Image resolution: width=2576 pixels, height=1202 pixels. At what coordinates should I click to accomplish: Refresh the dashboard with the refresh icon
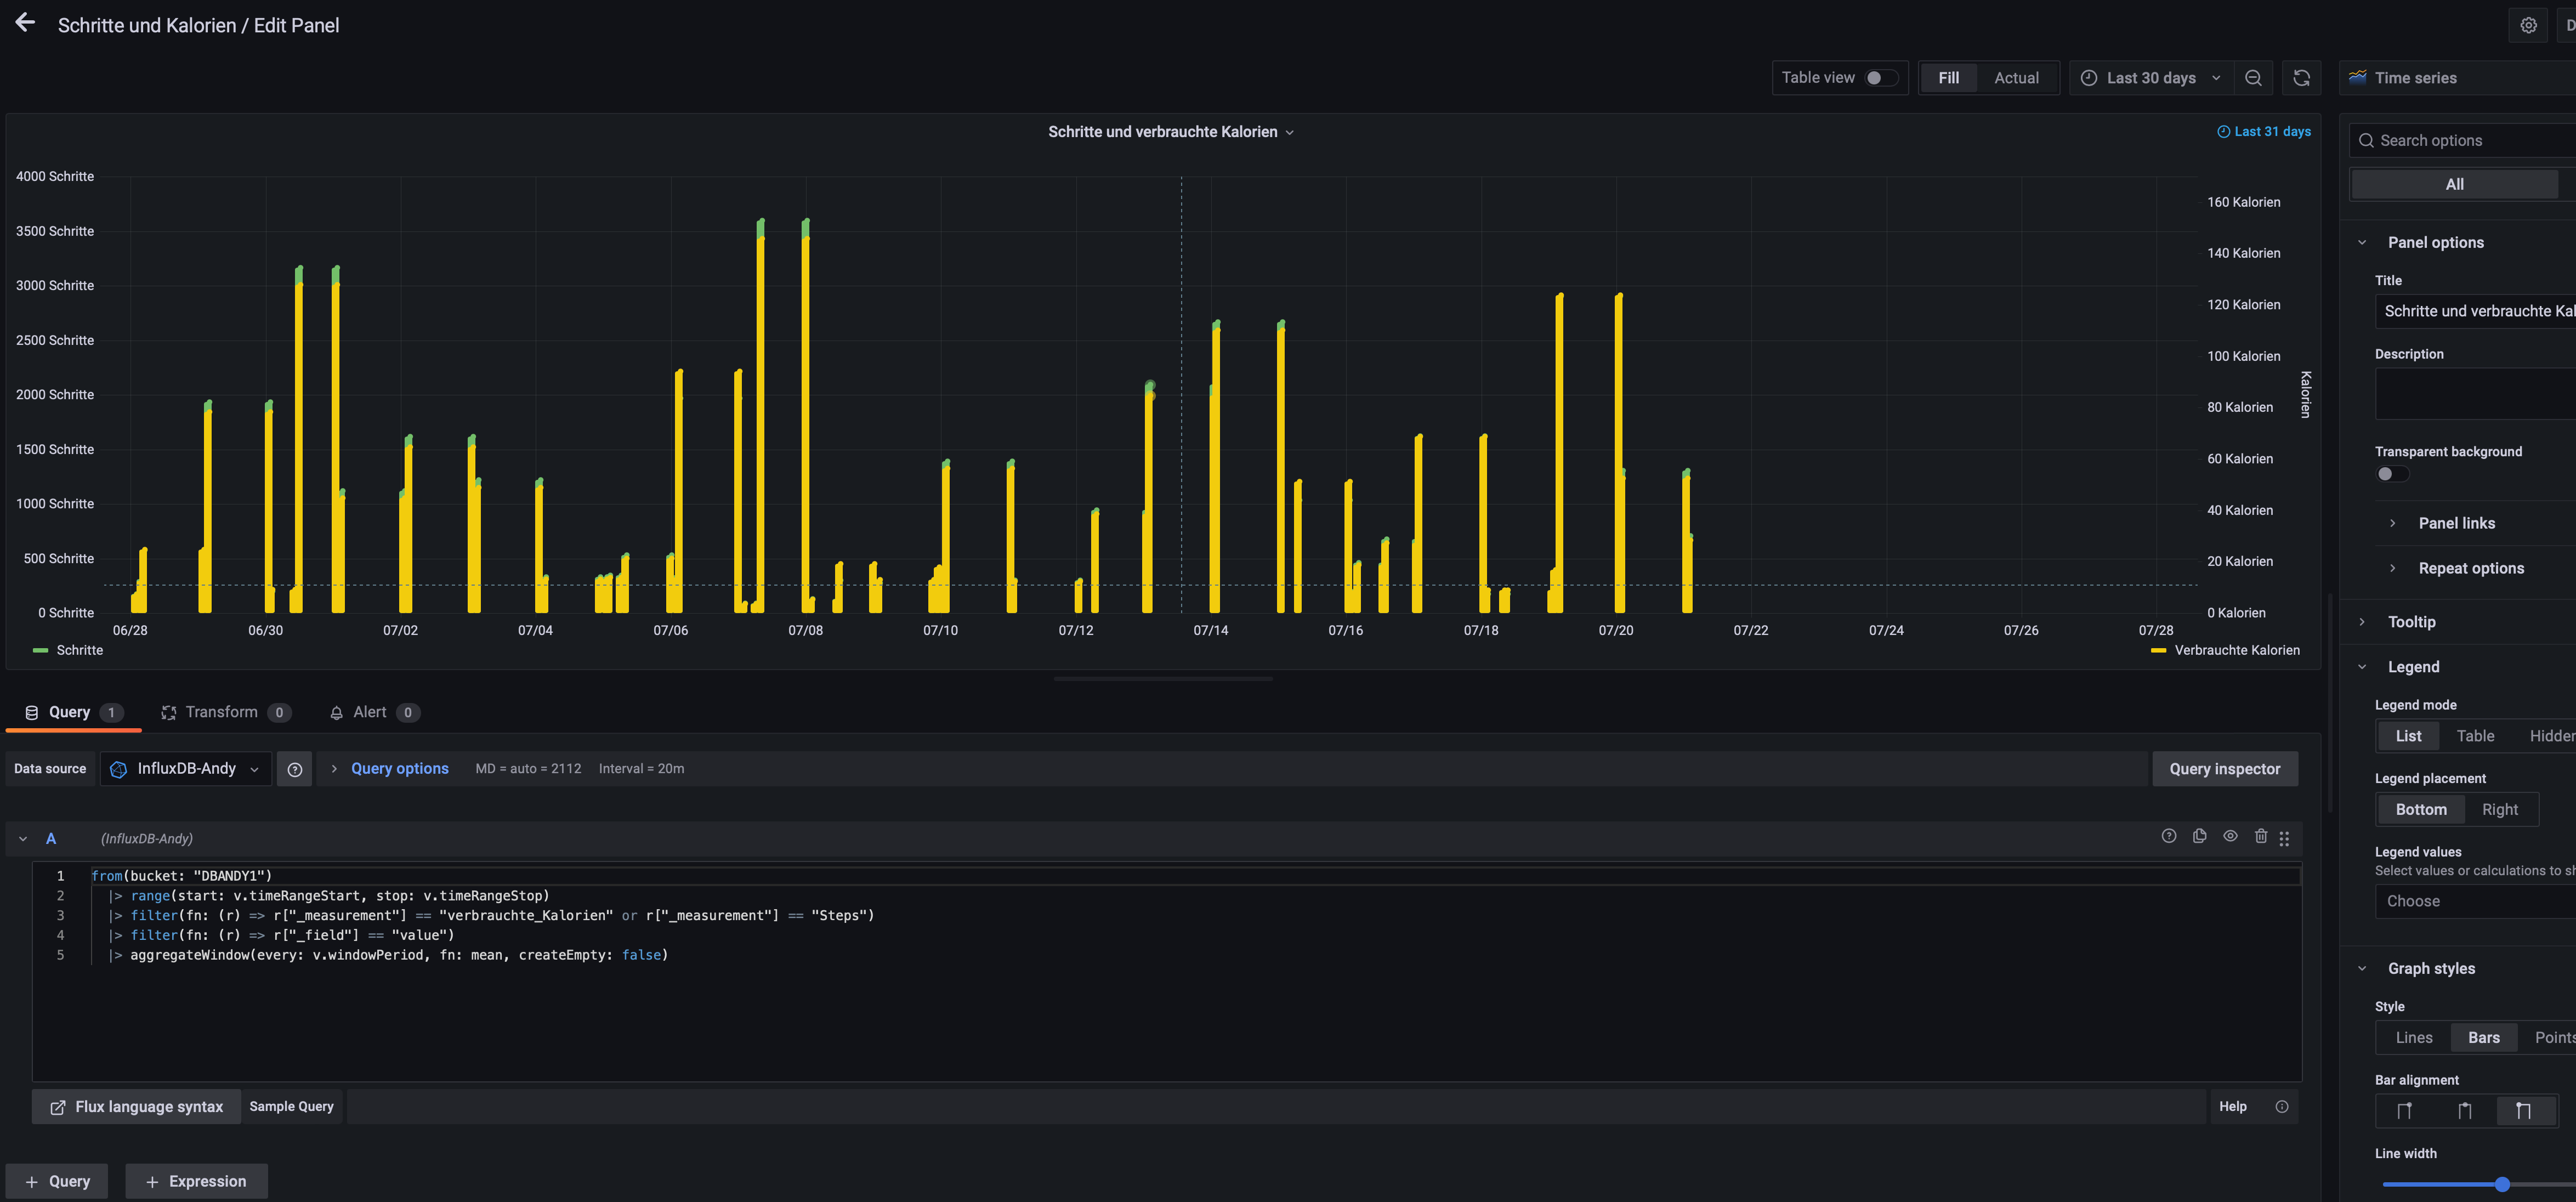click(x=2301, y=78)
